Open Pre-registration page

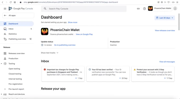[16, 84]
